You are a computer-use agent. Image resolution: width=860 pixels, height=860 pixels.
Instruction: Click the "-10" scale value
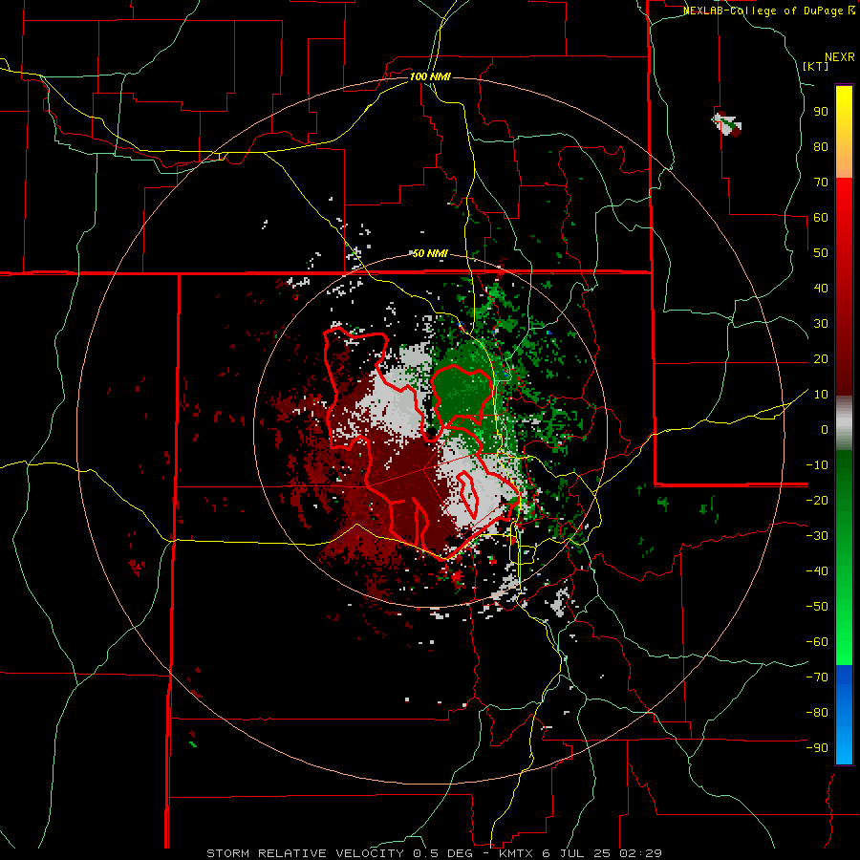817,465
